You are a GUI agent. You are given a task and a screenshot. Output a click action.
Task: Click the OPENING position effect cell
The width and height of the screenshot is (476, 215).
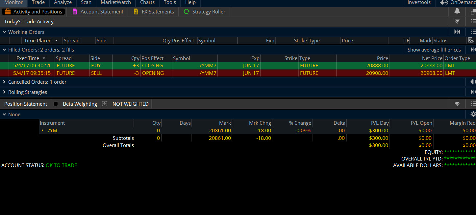pyautogui.click(x=153, y=73)
